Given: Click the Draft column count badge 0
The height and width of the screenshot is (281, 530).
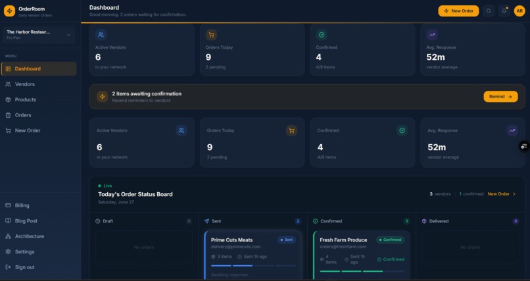Looking at the screenshot, I should (x=189, y=221).
